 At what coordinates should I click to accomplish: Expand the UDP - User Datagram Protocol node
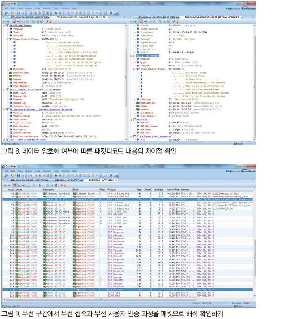click(x=5, y=139)
